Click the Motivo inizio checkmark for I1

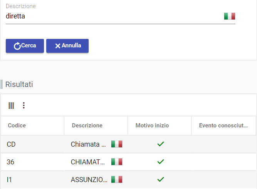coord(161,179)
